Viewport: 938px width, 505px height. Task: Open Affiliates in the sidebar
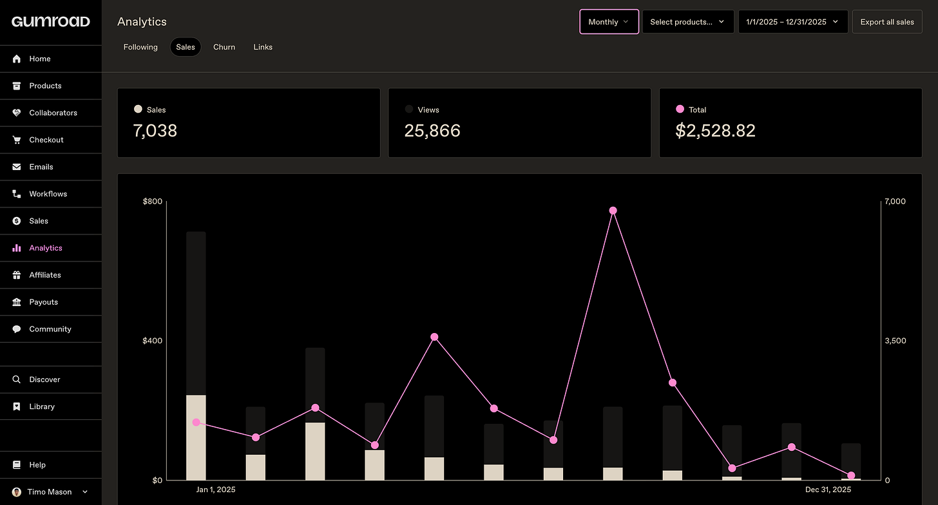pyautogui.click(x=51, y=275)
